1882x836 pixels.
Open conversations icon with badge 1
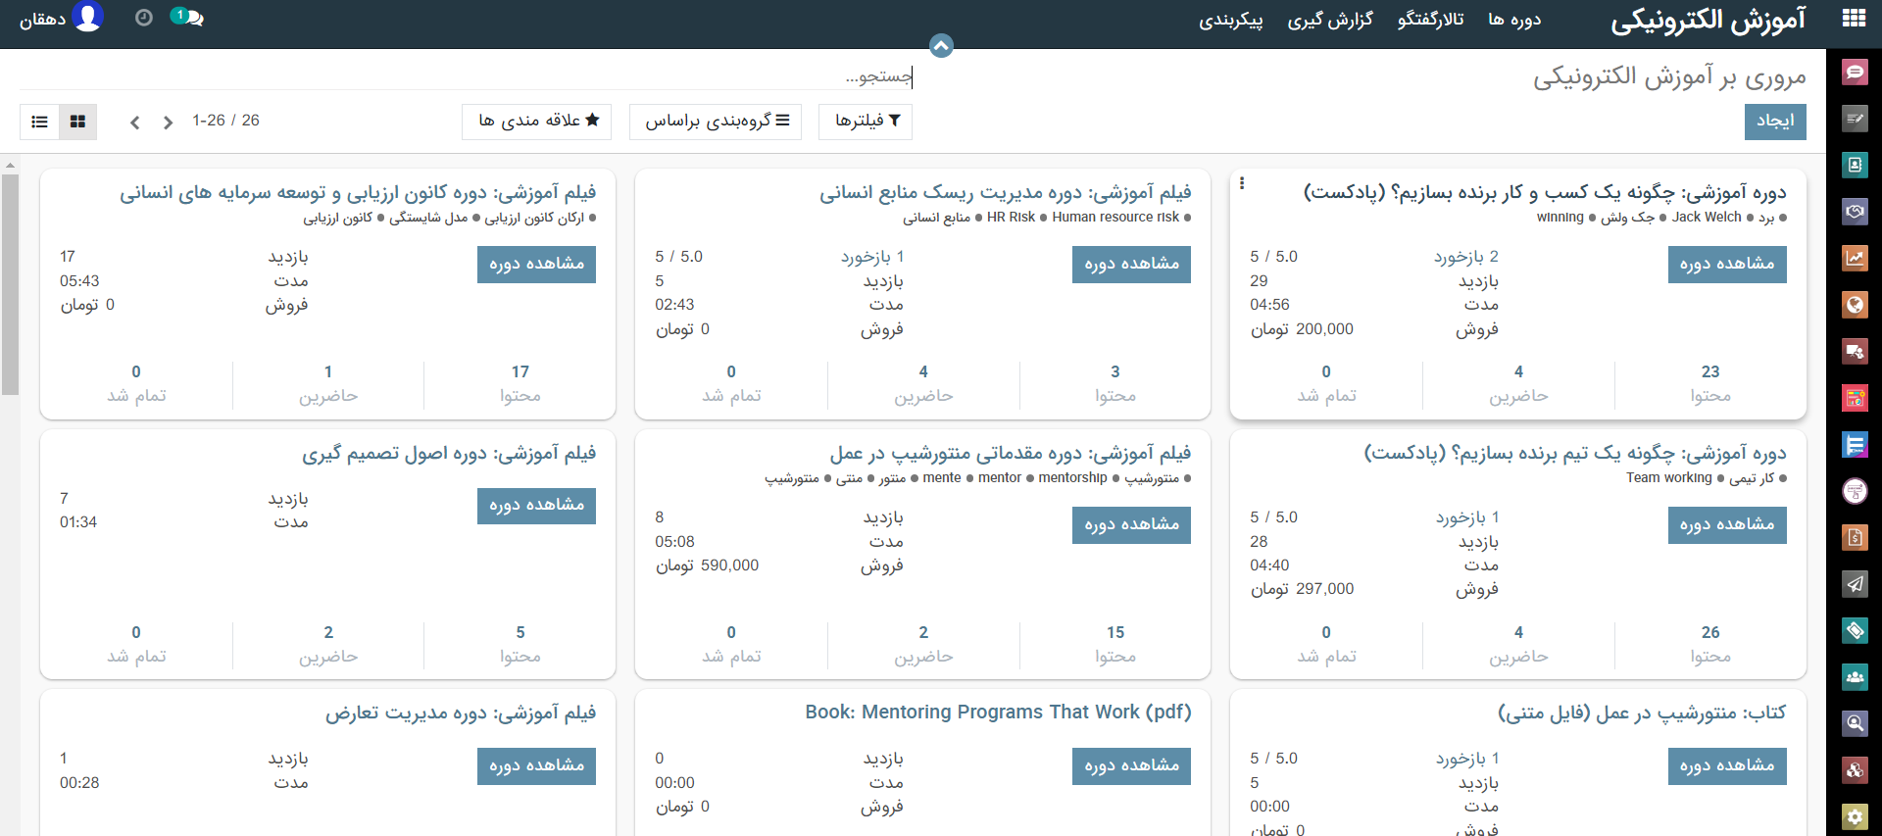coord(187,18)
